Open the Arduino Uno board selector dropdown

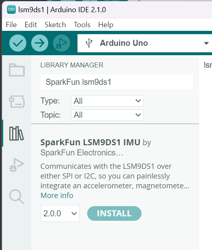[145, 43]
